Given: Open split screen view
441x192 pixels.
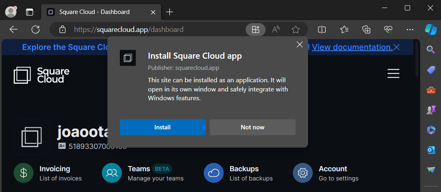Looking at the screenshot, I should (x=322, y=30).
